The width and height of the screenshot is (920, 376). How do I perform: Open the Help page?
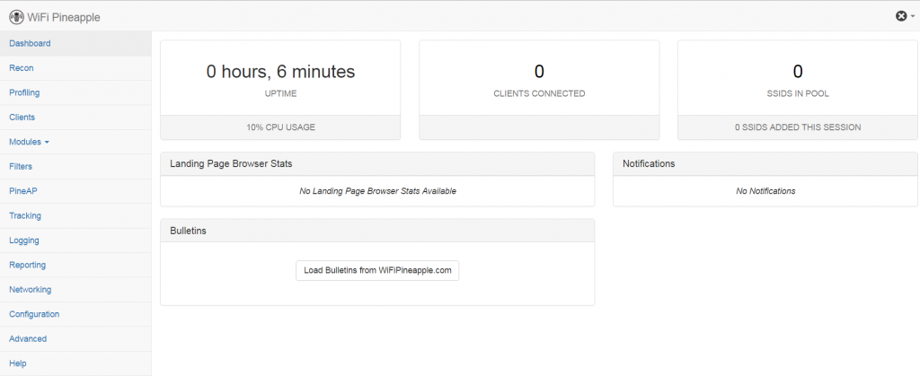coord(75,363)
